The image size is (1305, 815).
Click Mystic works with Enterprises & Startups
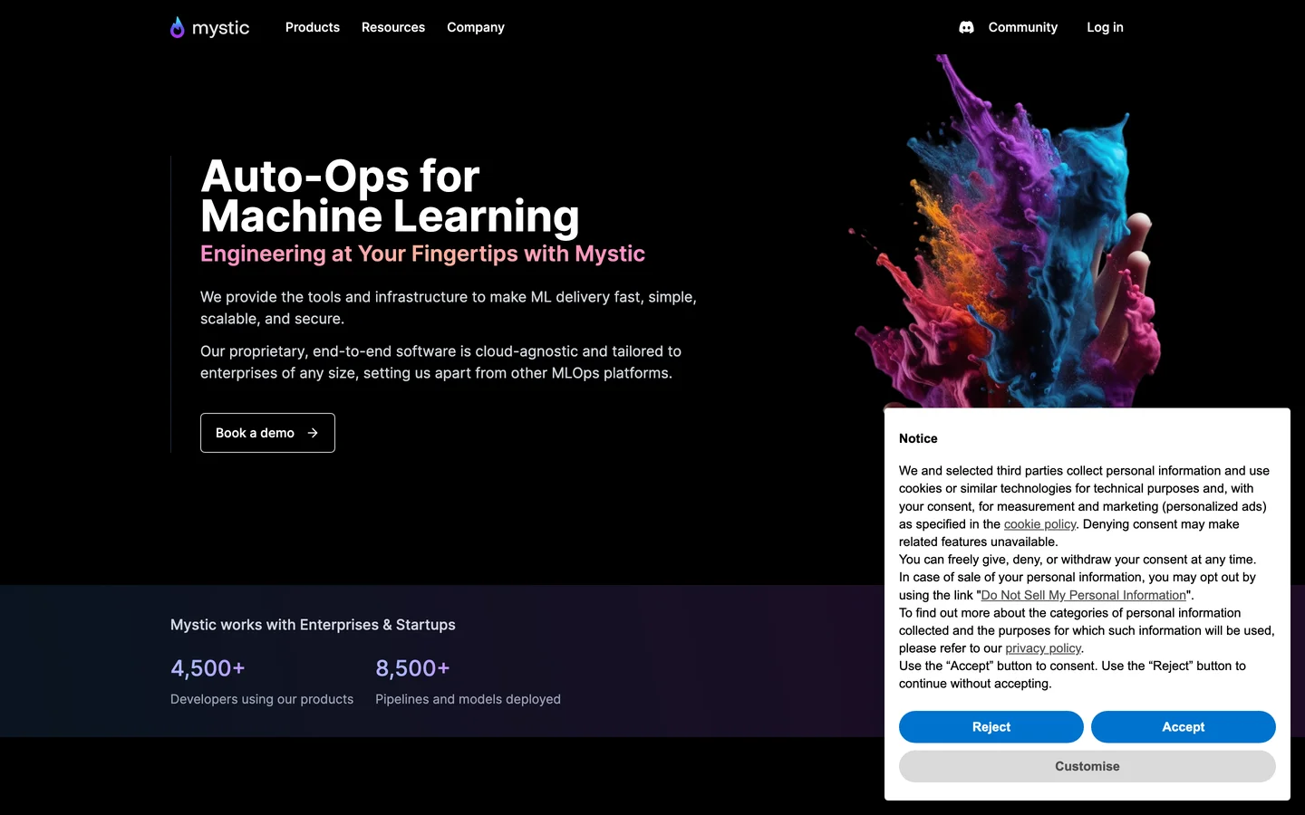pyautogui.click(x=313, y=625)
